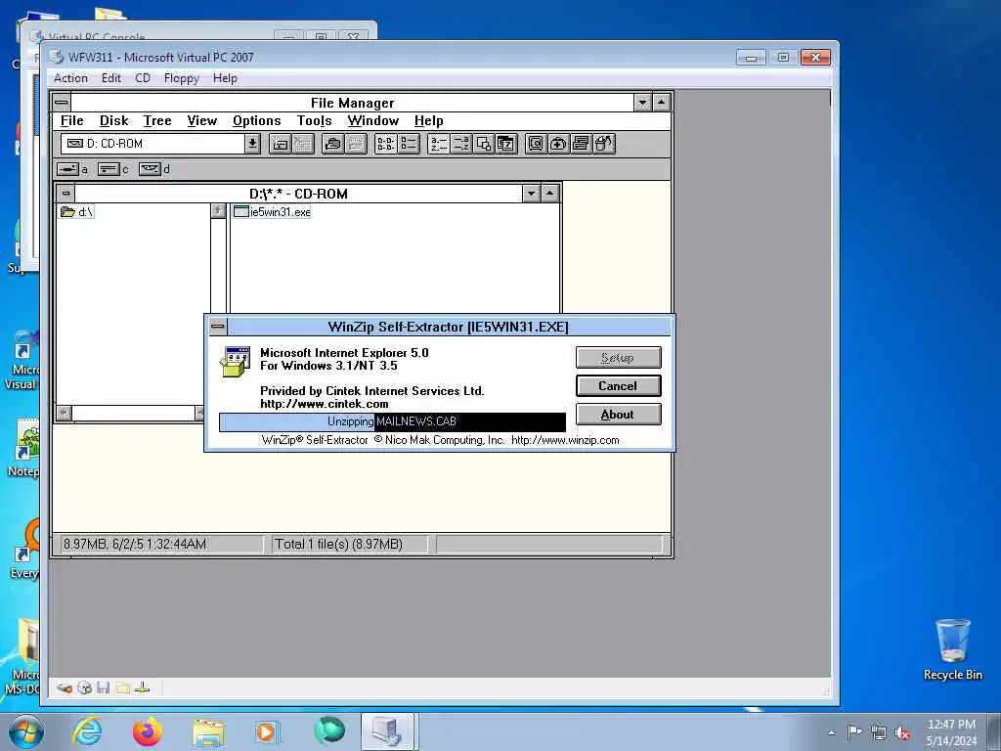Click the About button in WinZip dialog
This screenshot has width=1001, height=751.
click(618, 415)
